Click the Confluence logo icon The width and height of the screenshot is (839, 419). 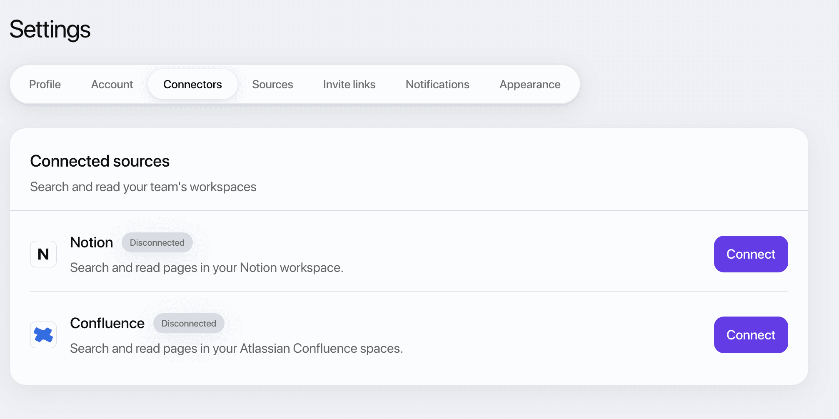pyautogui.click(x=43, y=335)
